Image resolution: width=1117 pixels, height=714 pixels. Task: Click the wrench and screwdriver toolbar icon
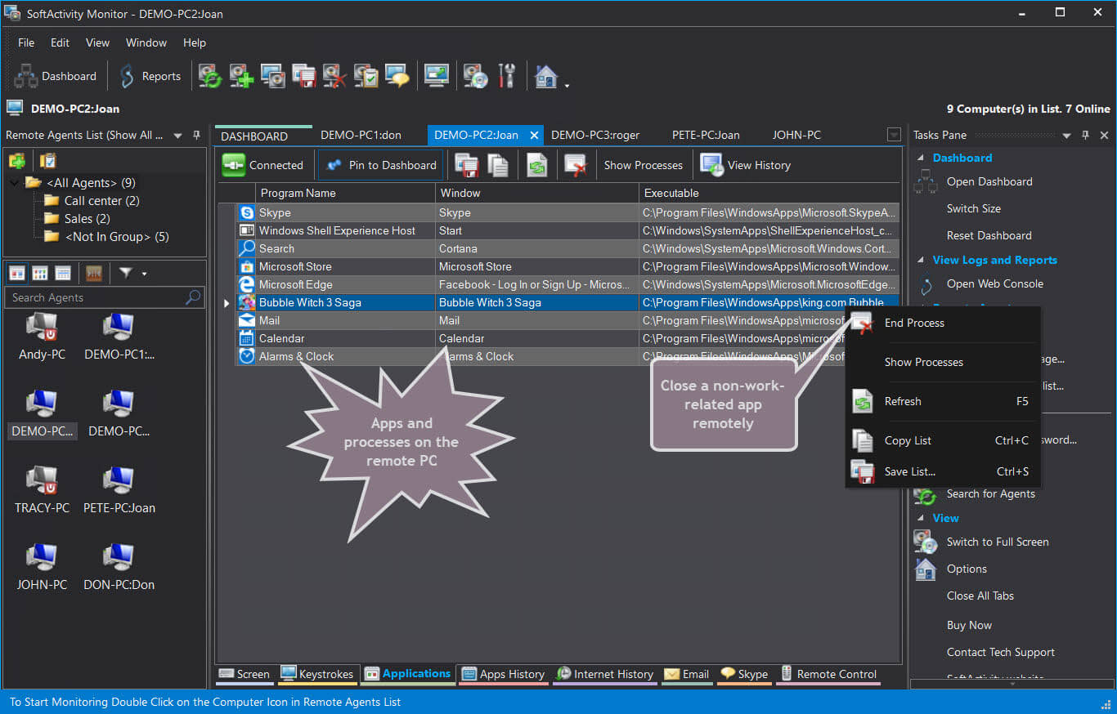[507, 76]
